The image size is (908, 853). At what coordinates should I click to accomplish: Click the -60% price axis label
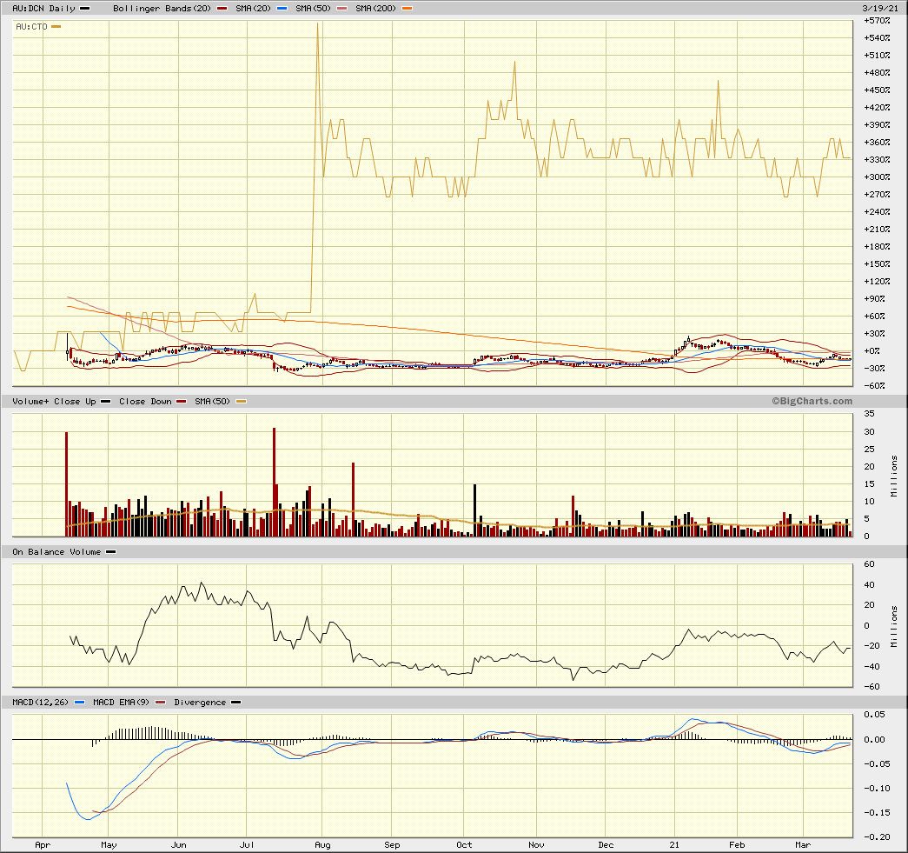(x=874, y=385)
